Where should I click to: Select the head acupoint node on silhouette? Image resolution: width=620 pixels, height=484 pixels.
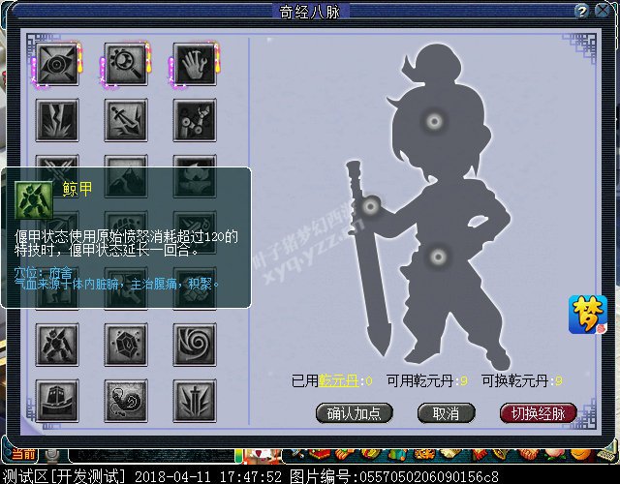point(434,121)
